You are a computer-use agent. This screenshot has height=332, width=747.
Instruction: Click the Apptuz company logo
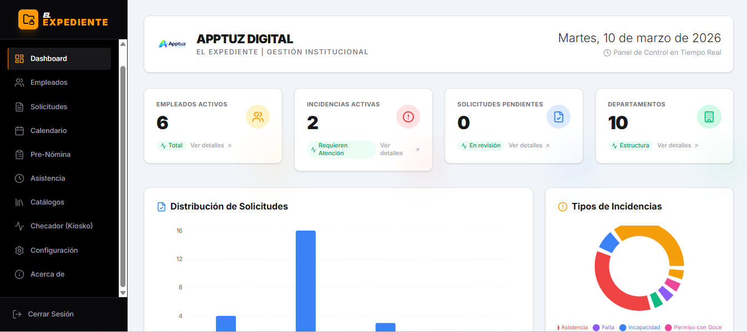coord(172,44)
